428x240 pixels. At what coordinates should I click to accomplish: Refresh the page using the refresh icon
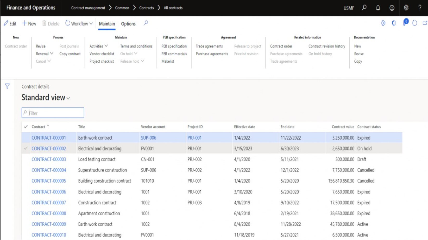click(x=414, y=23)
